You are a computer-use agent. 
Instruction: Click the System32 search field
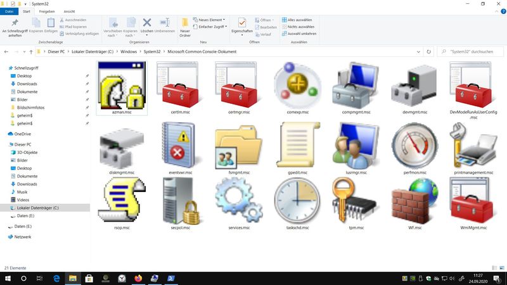(x=470, y=52)
